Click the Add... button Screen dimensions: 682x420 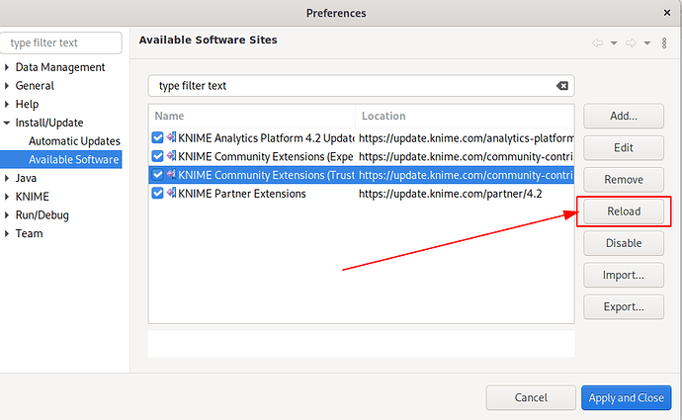(x=624, y=116)
